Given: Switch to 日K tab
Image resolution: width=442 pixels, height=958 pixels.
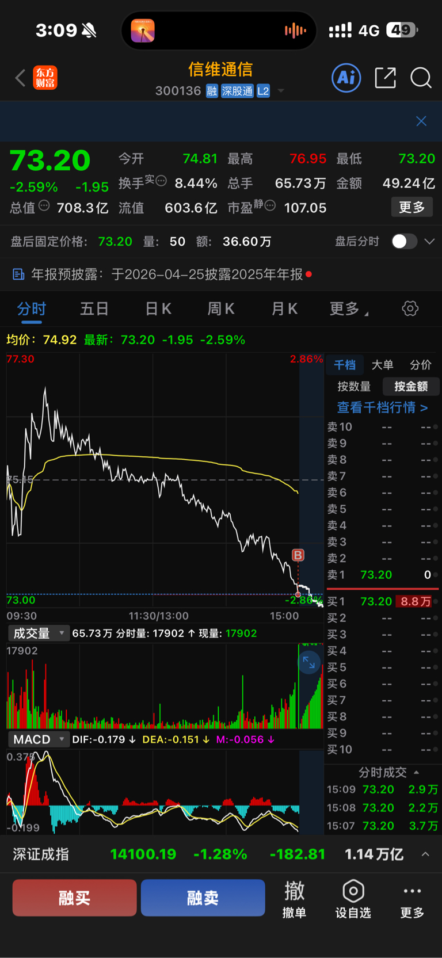Looking at the screenshot, I should 158,309.
